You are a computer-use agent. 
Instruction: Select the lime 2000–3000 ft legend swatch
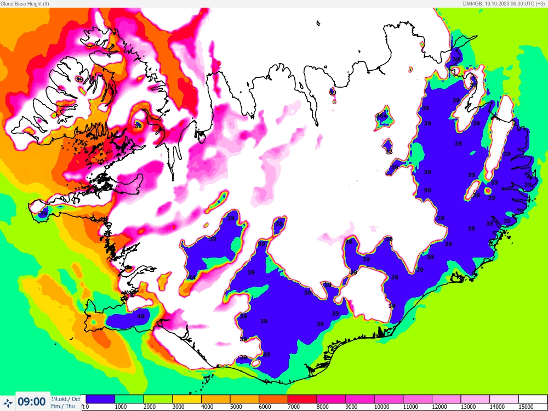[x=158, y=399]
